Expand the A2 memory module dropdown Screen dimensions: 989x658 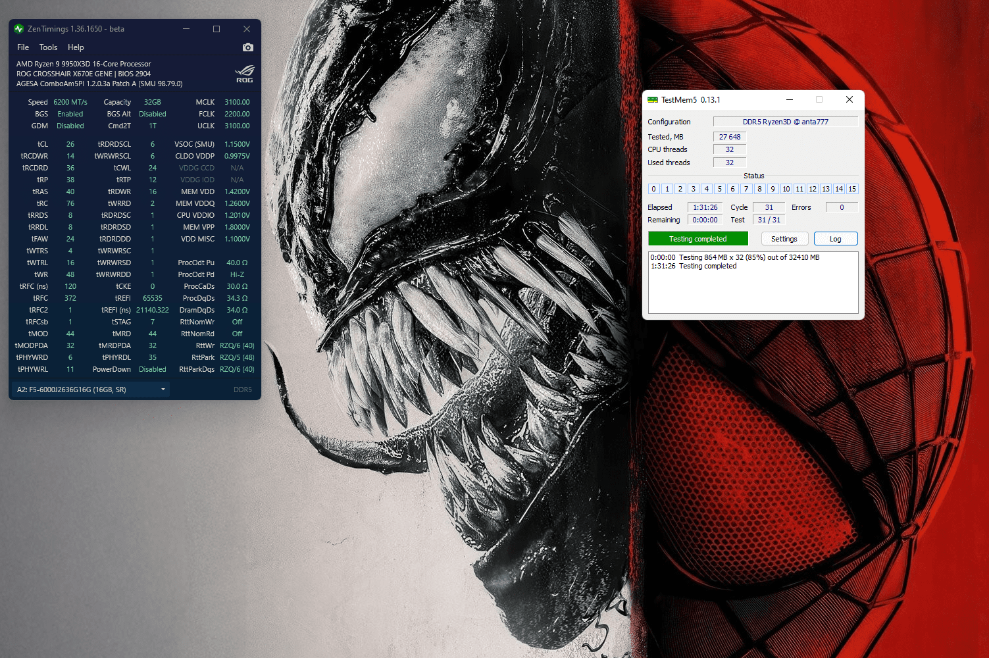coord(90,390)
